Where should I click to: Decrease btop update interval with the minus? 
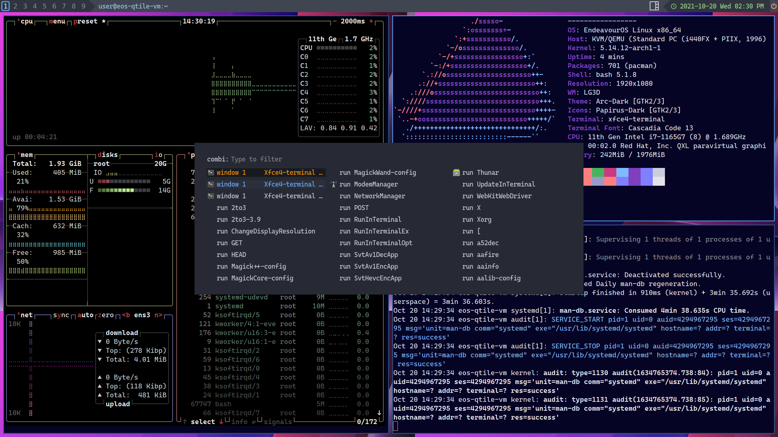[335, 21]
